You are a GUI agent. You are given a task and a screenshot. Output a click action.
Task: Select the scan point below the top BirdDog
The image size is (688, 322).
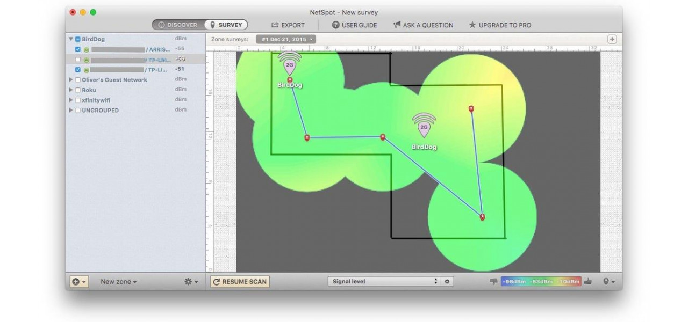(x=290, y=80)
